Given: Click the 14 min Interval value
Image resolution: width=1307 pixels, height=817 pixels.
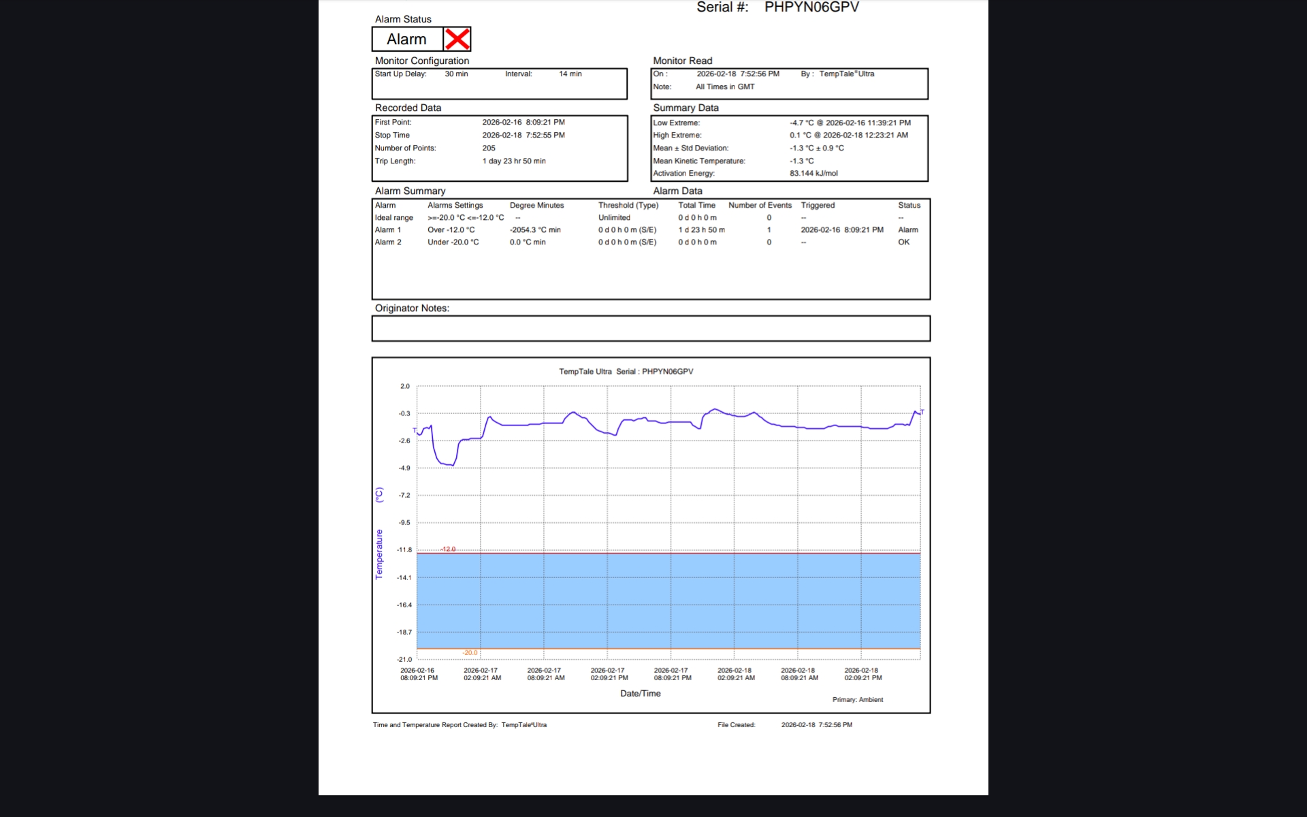Looking at the screenshot, I should (x=570, y=74).
